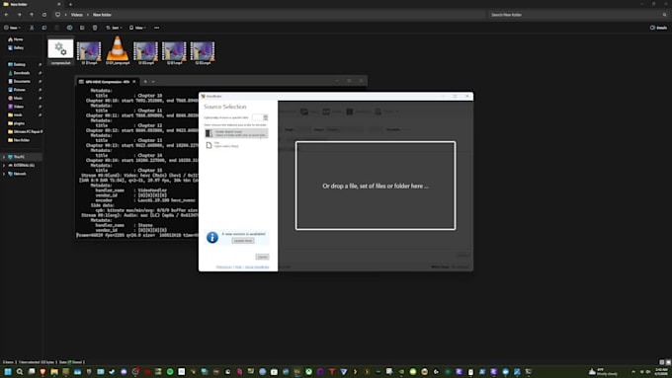The width and height of the screenshot is (672, 378).
Task: Go up one folder level
Action: tap(32, 15)
